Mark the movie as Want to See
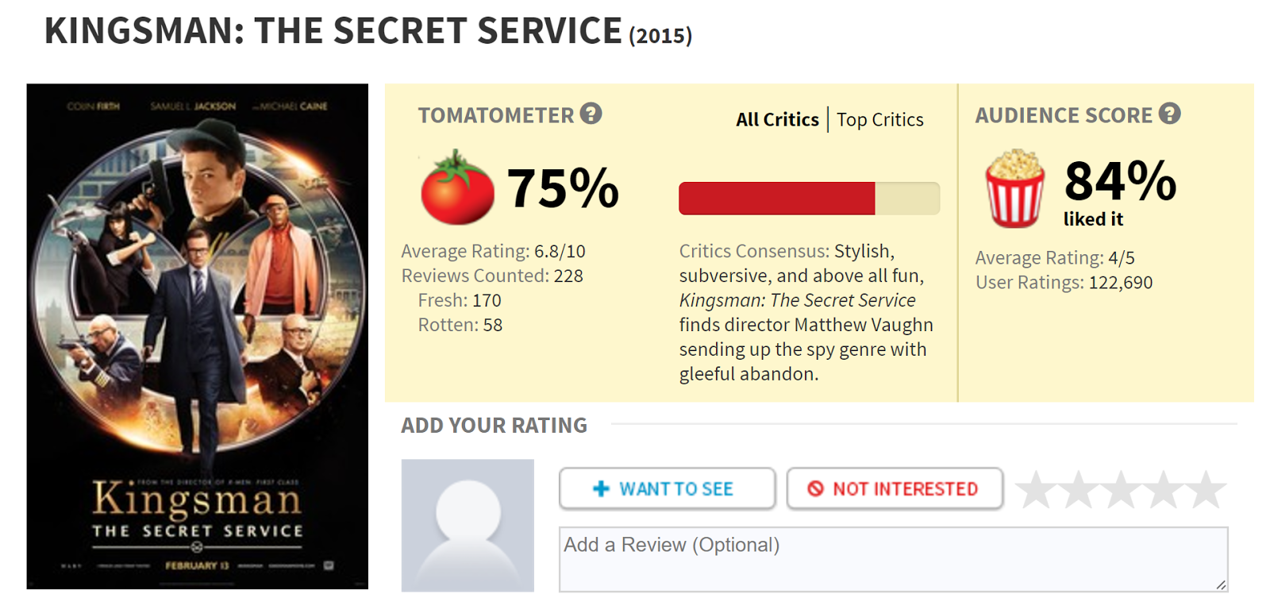This screenshot has width=1270, height=598. (x=667, y=488)
